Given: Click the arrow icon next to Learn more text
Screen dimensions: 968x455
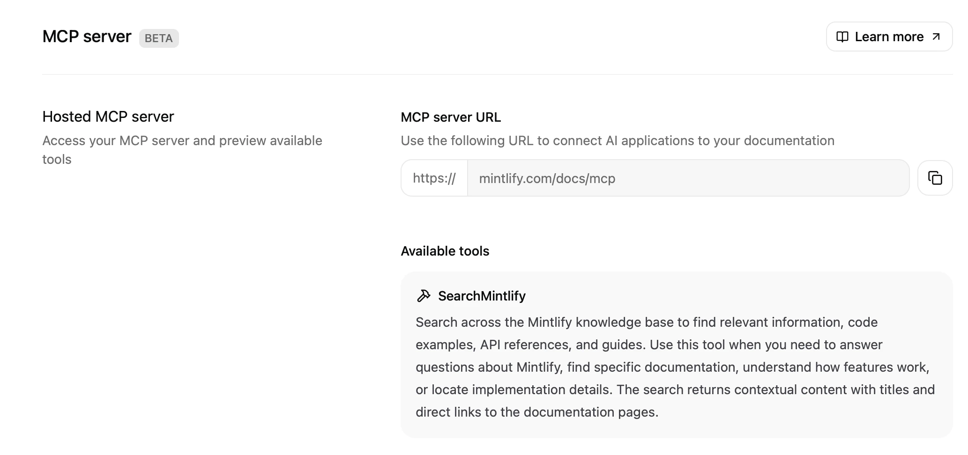Looking at the screenshot, I should tap(936, 37).
